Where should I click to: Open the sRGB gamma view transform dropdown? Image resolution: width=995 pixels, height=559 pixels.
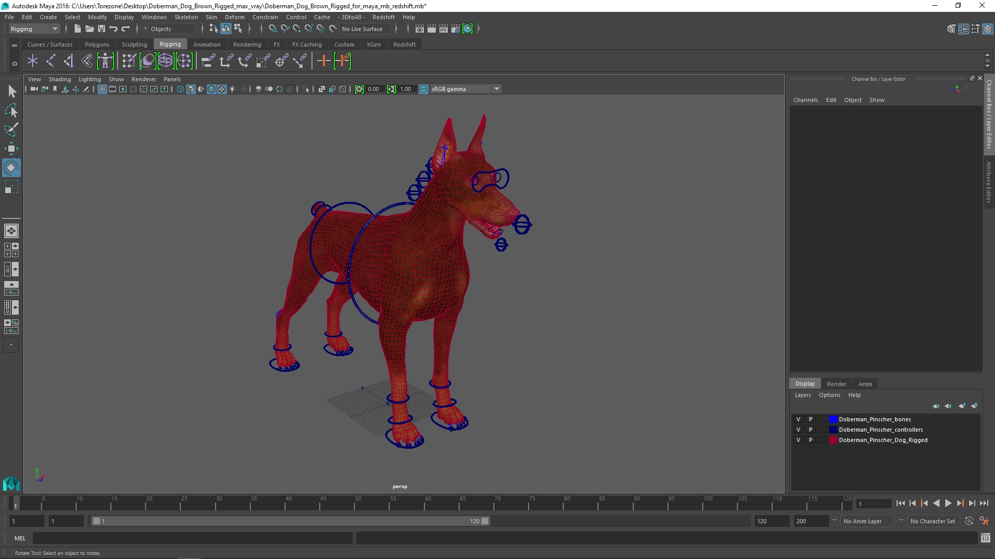point(465,89)
